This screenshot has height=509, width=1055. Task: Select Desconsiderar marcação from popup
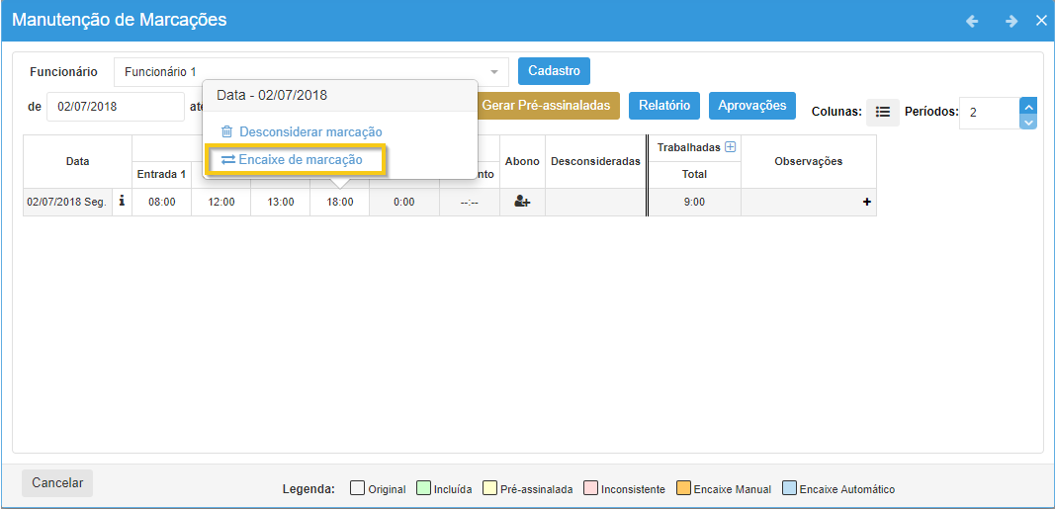pyautogui.click(x=301, y=131)
